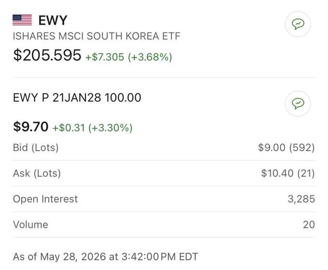Click the US flag icon
Image resolution: width=328 pixels, height=270 pixels.
click(x=22, y=20)
